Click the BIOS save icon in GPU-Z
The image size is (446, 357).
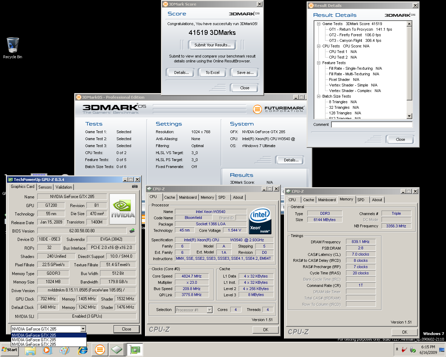click(132, 230)
